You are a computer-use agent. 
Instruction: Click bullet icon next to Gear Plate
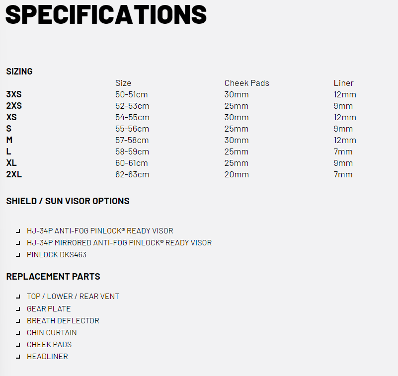coord(18,309)
